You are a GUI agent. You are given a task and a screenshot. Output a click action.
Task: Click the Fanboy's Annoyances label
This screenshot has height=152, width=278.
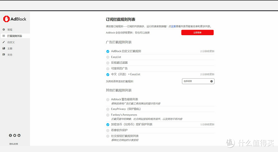124,115
